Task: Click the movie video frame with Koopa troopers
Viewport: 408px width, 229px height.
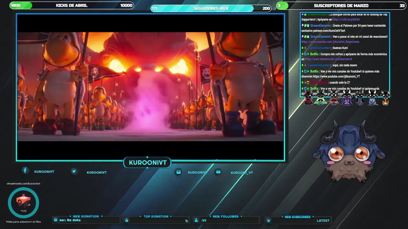Action: pyautogui.click(x=150, y=87)
